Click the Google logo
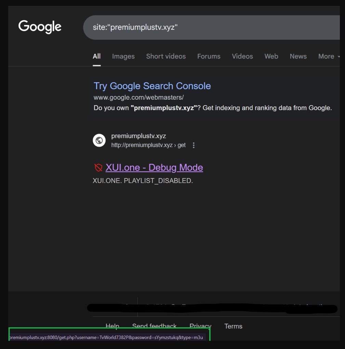The height and width of the screenshot is (349, 345). click(x=40, y=27)
